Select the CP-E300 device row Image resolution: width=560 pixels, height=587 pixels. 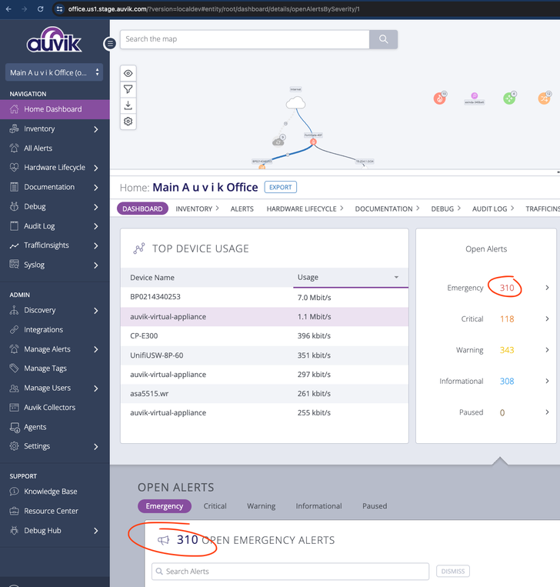click(265, 335)
